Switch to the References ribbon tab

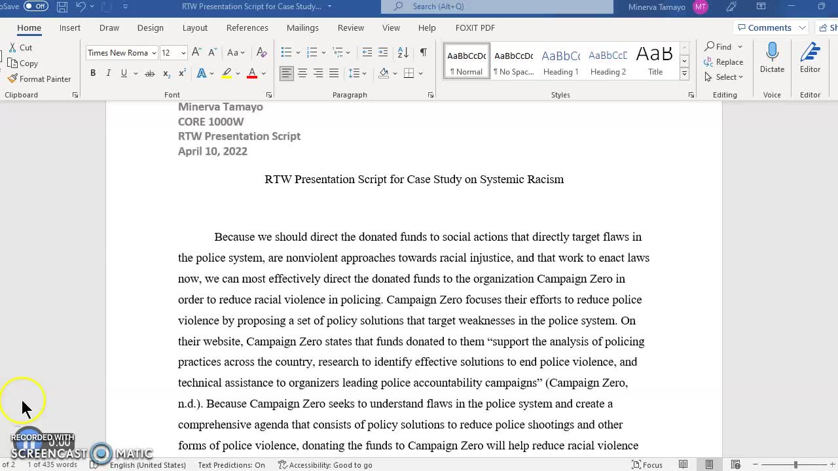[x=247, y=27]
